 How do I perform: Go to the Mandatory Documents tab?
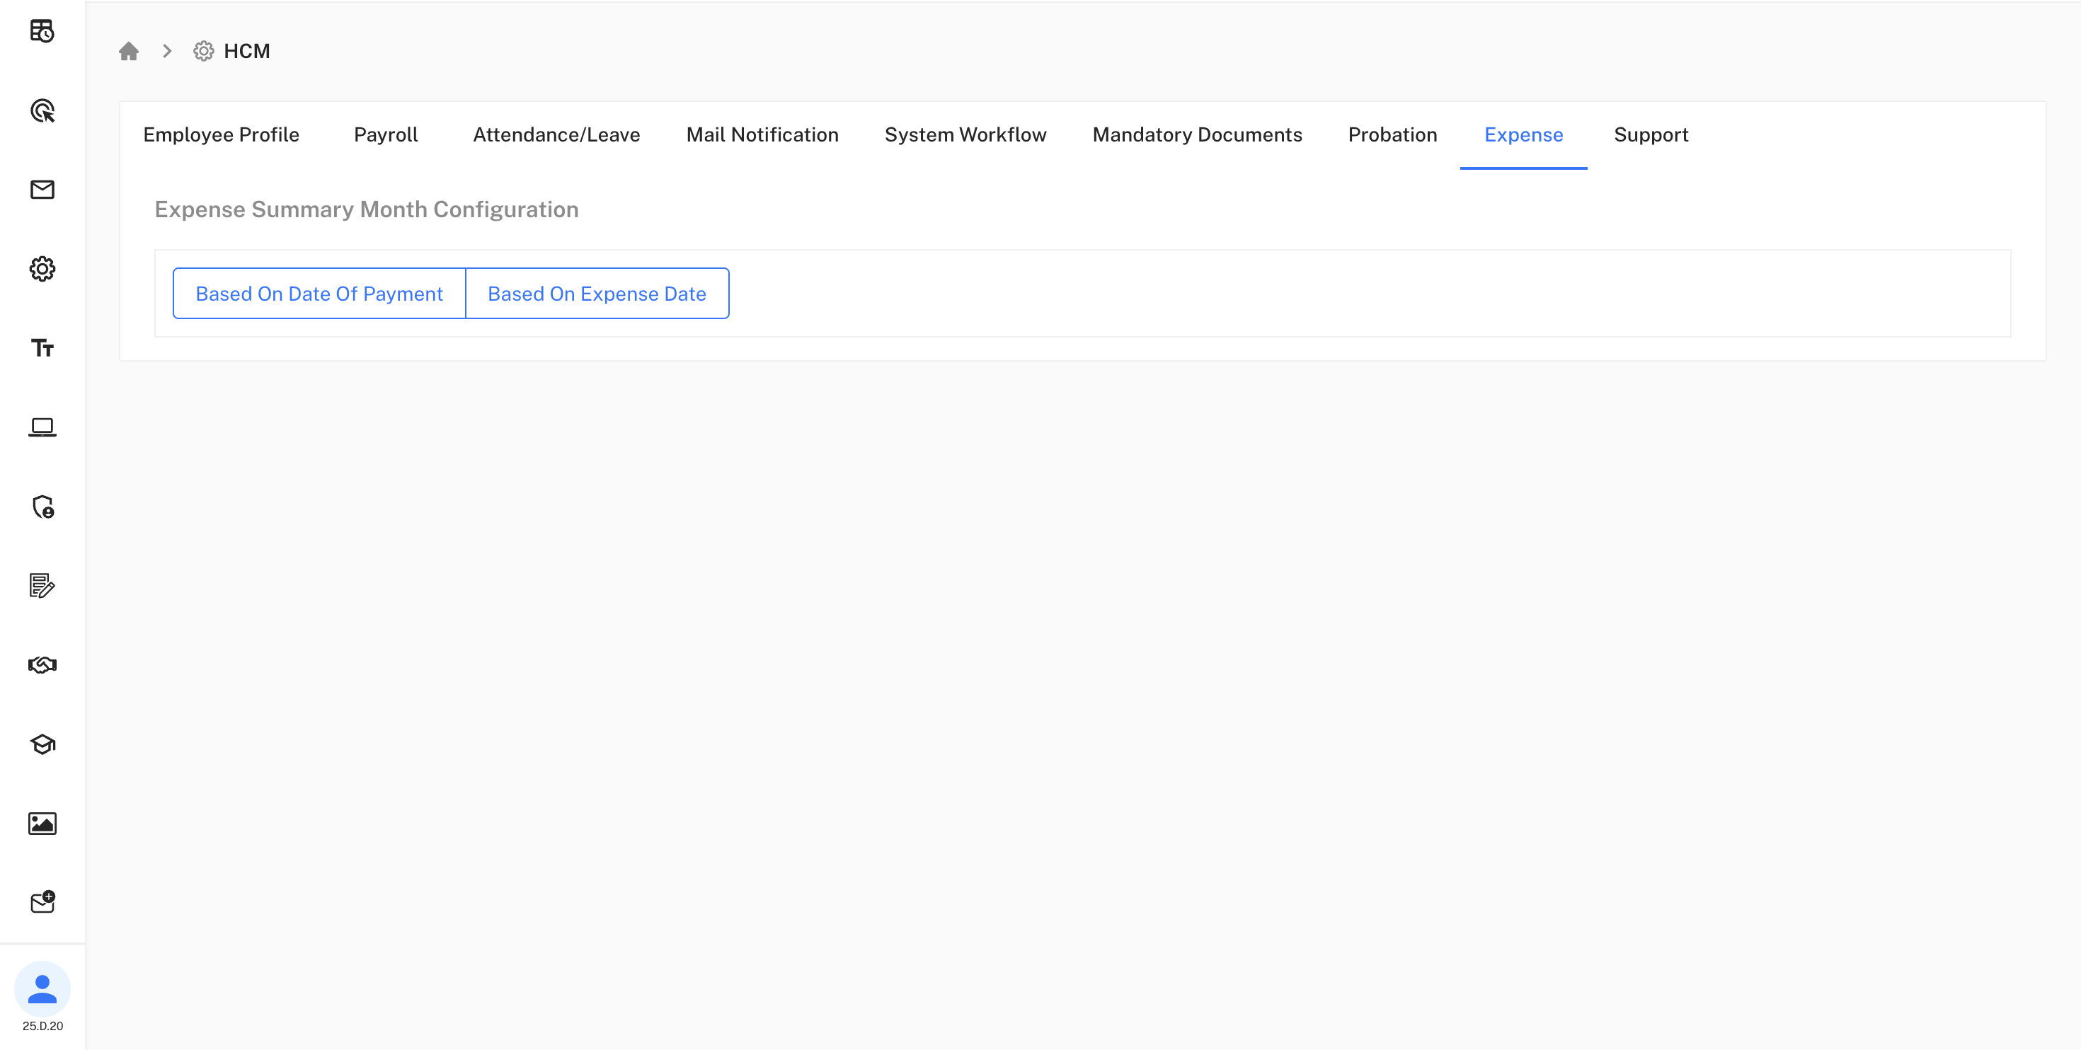click(1196, 135)
